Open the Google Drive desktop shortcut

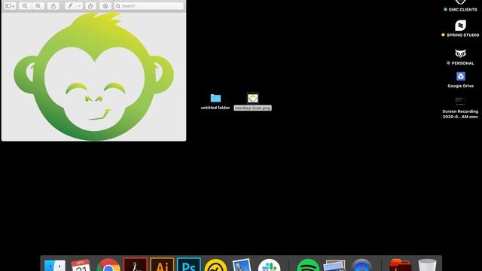(x=460, y=76)
